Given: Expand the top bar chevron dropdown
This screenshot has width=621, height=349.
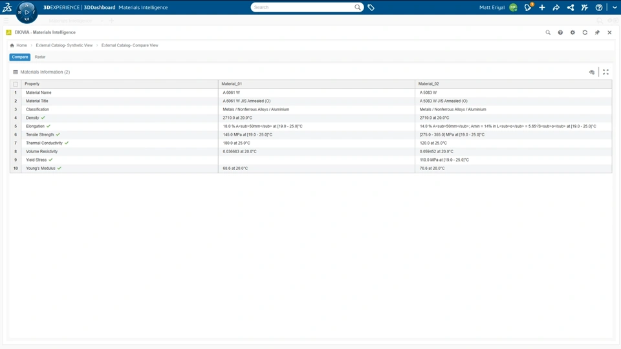Looking at the screenshot, I should point(615,8).
